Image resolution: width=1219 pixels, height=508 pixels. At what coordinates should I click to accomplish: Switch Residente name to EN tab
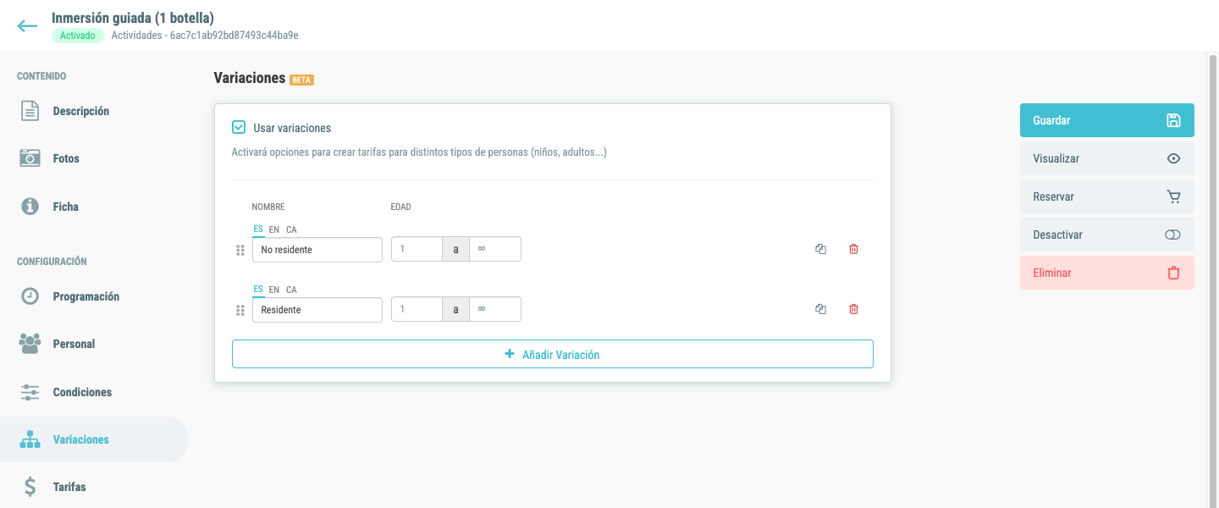274,290
